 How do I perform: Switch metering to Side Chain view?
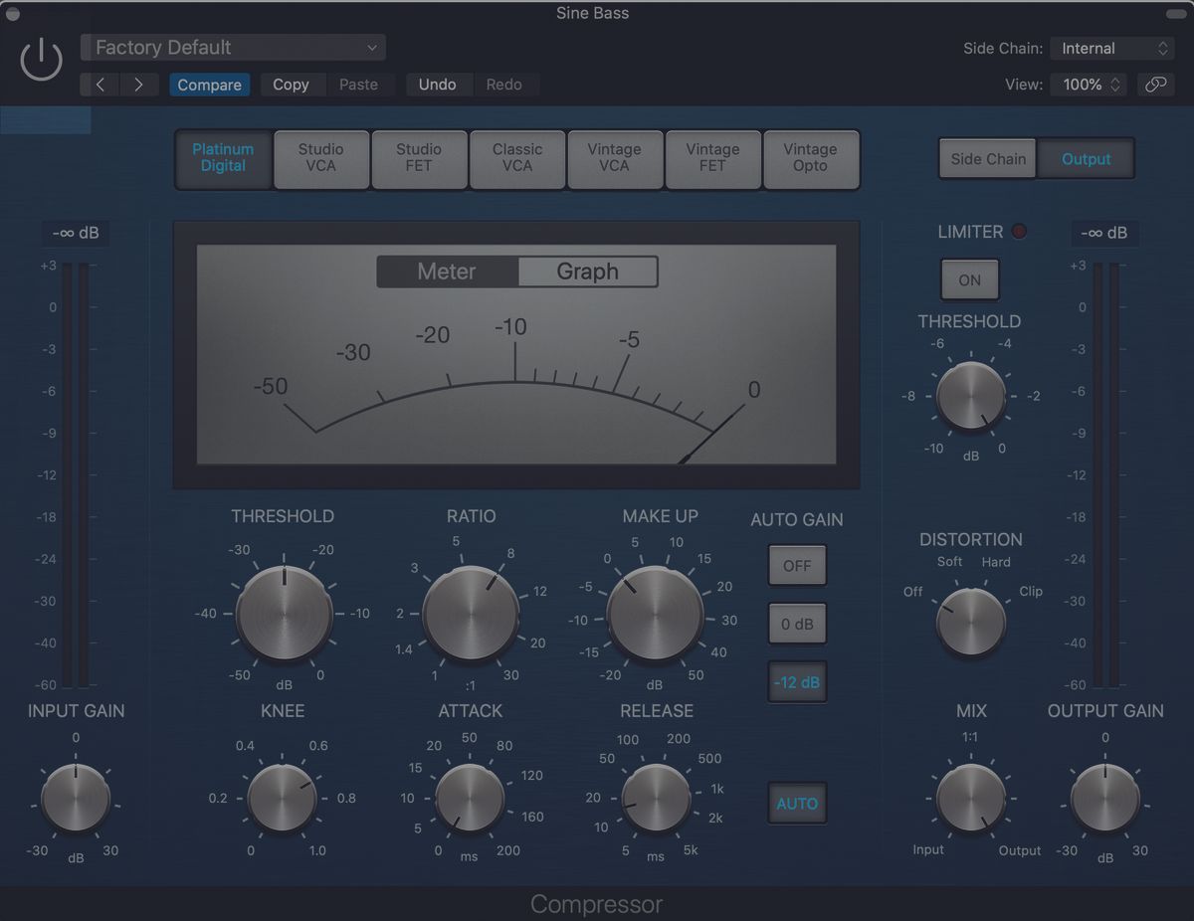pos(986,157)
